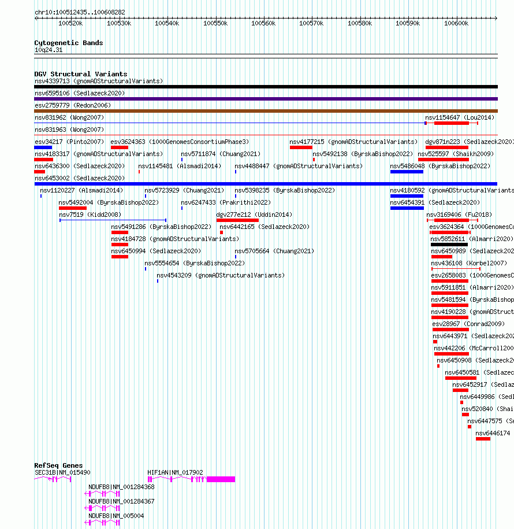The image size is (514, 529).
Task: Select nsv436108 (Korbel2007) label
Action: pos(469,263)
